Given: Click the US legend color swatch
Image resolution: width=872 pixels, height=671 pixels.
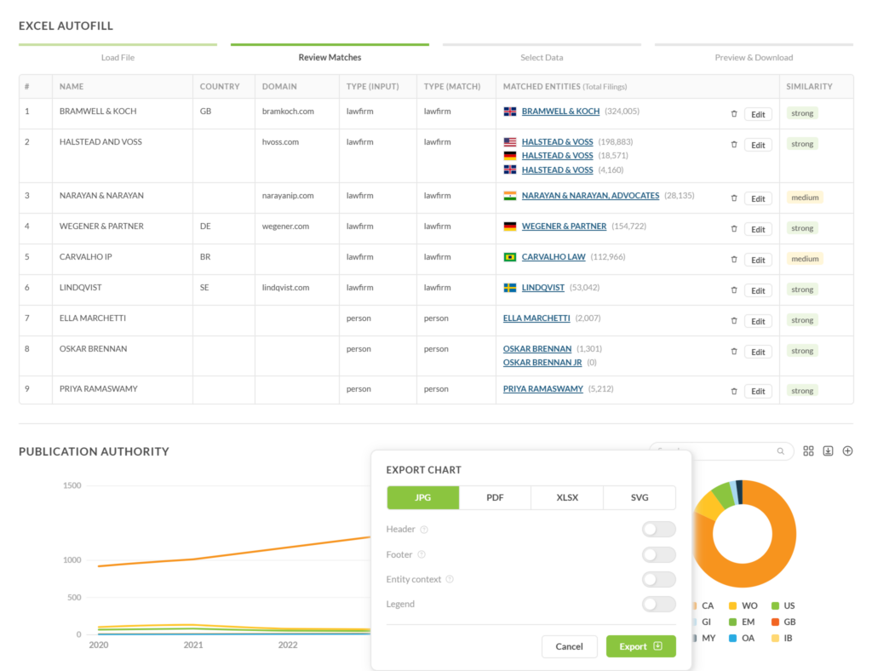Looking at the screenshot, I should [775, 606].
